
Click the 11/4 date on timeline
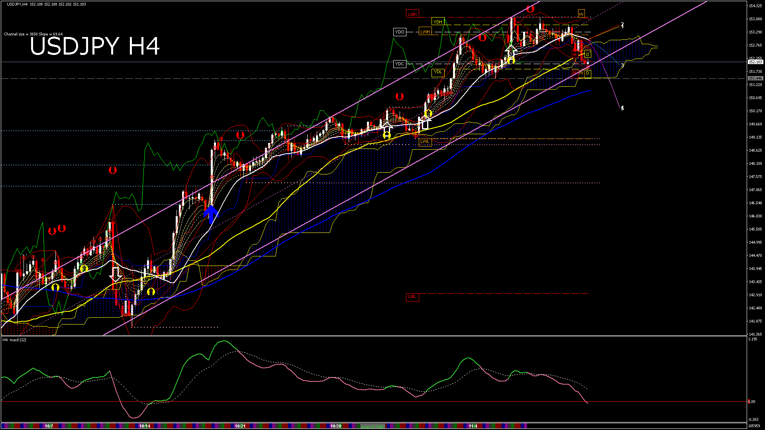tap(473, 426)
